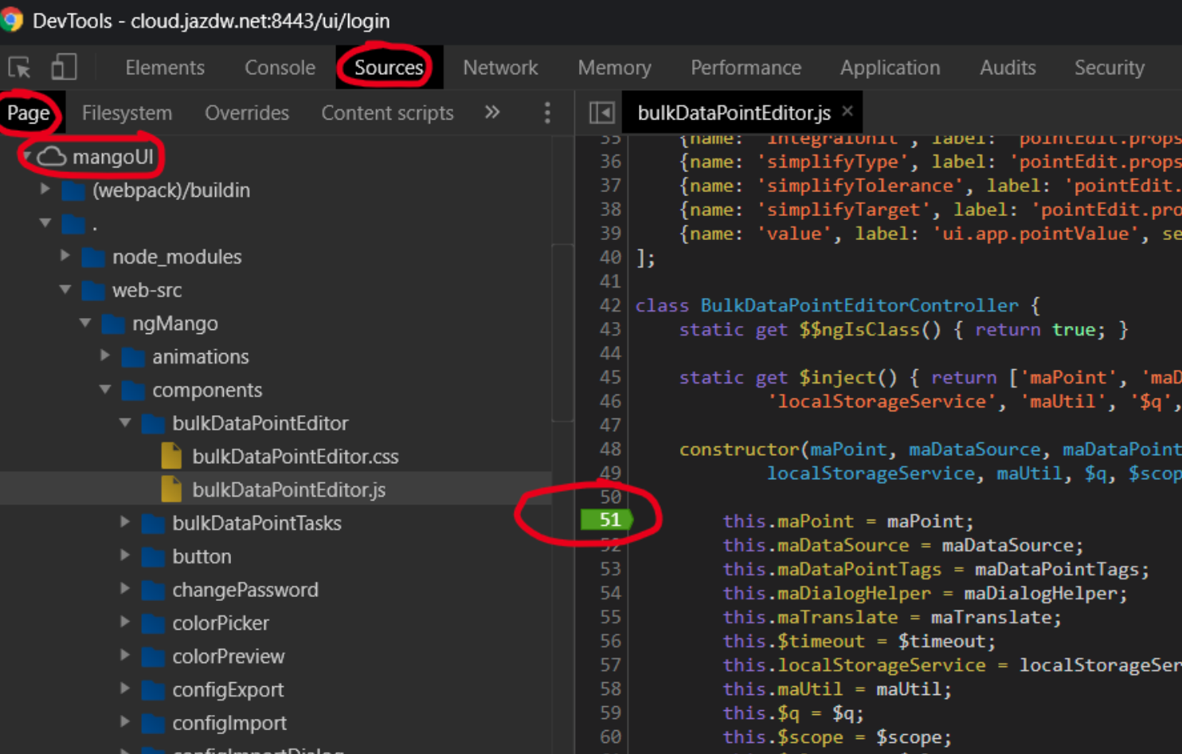
Task: Expand the (webpack)/buildin folder arrow
Action: click(x=45, y=189)
